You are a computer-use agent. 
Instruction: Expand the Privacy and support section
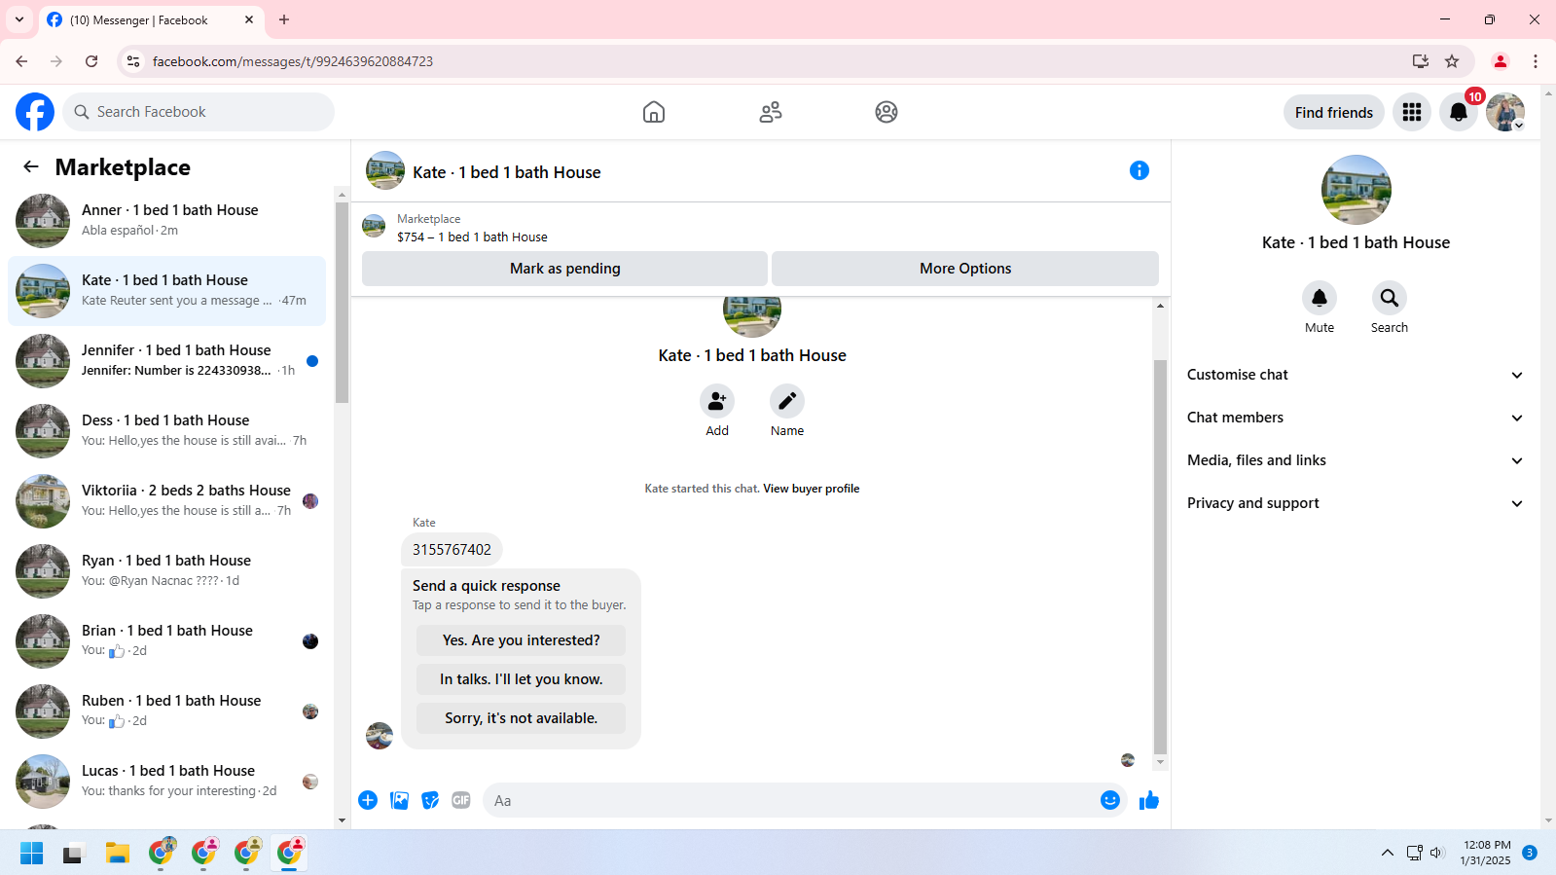coord(1356,503)
